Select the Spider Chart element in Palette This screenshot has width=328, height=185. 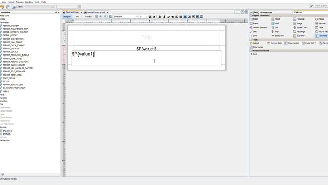pos(301,27)
